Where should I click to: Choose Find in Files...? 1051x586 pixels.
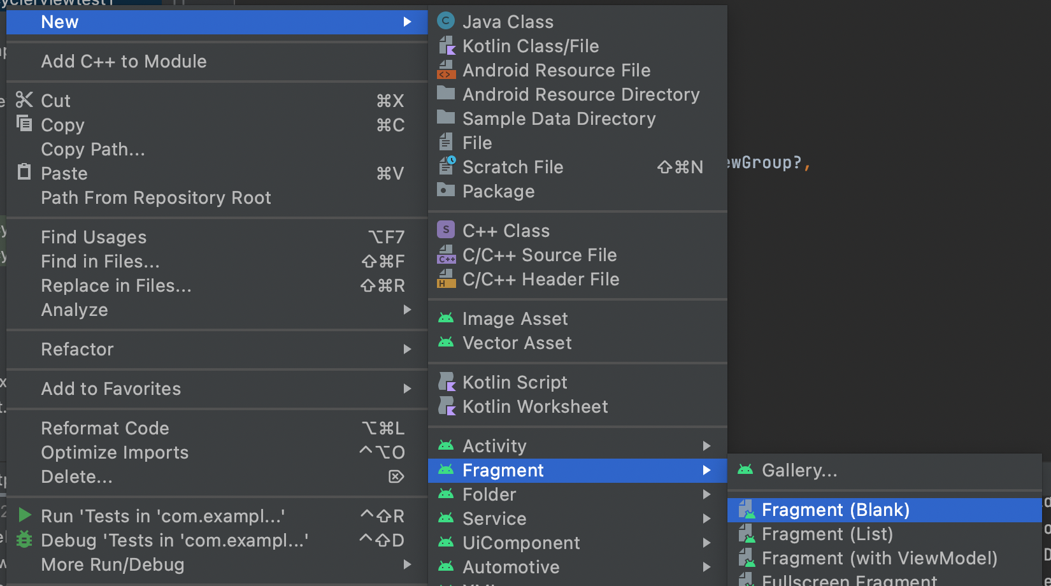(x=100, y=261)
